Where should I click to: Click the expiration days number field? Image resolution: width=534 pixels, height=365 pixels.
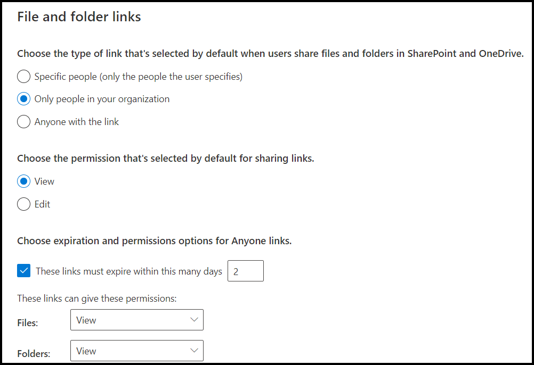(x=245, y=271)
